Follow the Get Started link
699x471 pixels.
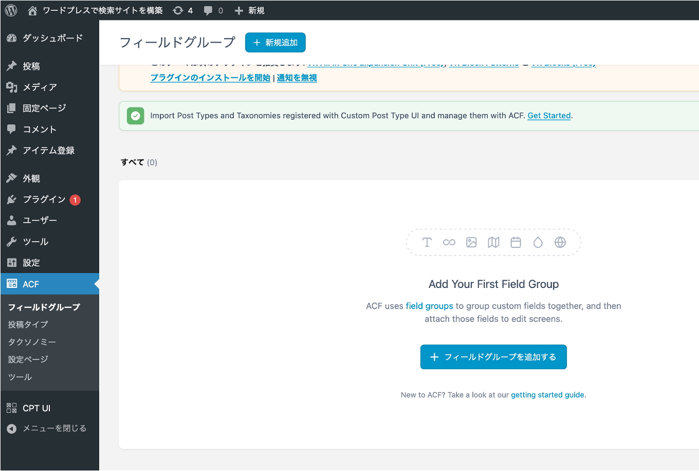pos(549,116)
